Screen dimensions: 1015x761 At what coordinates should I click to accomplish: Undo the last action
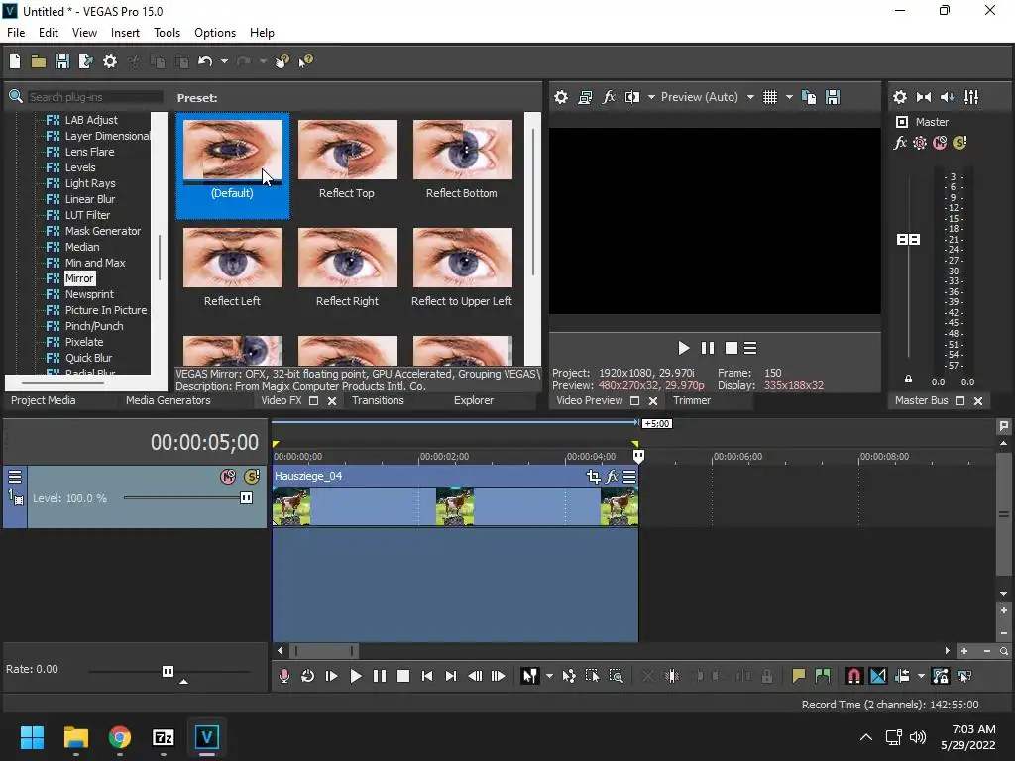click(x=205, y=61)
